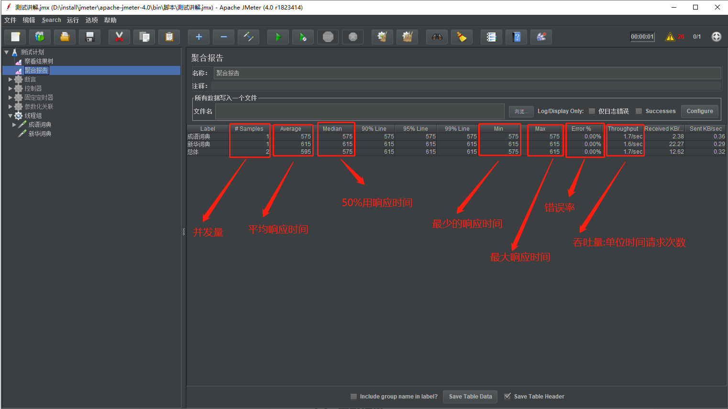
Task: Click the 0/1 active threads indicator
Action: (697, 37)
